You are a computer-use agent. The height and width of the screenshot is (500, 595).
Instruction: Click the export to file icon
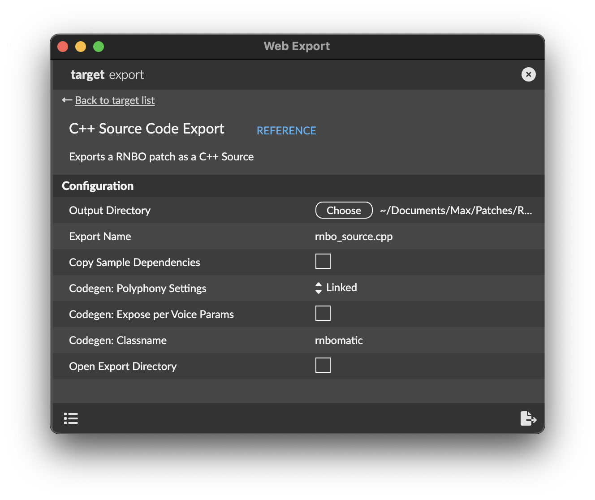[528, 418]
